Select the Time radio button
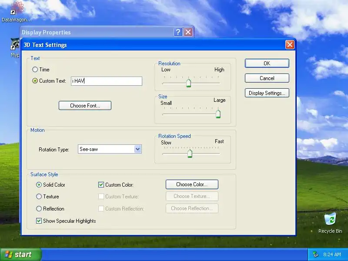 pos(35,70)
